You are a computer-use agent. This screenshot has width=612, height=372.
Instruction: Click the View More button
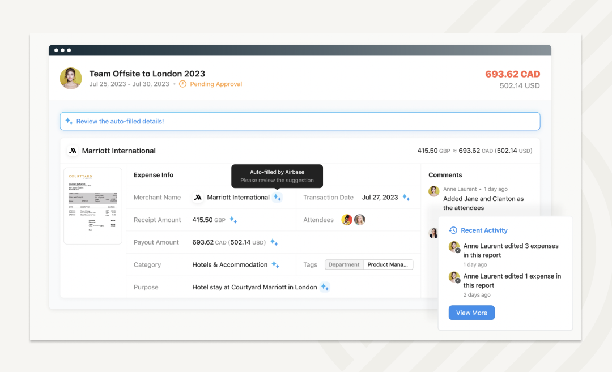pos(471,313)
